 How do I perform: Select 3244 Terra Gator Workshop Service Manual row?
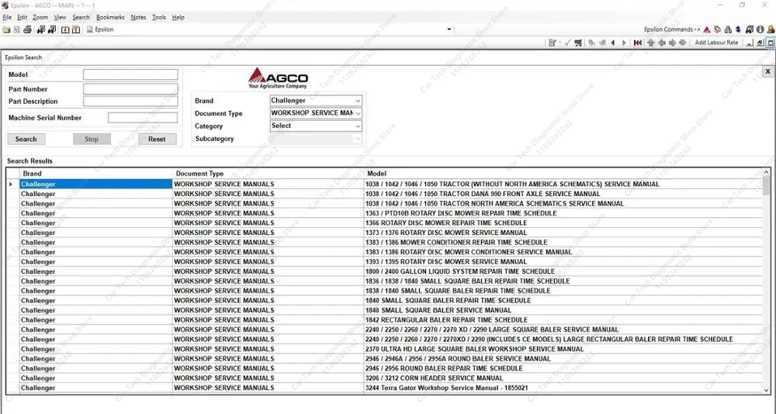pos(391,388)
